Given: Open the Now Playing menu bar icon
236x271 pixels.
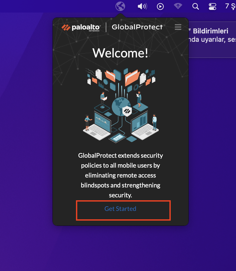Looking at the screenshot, I should coord(160,6).
